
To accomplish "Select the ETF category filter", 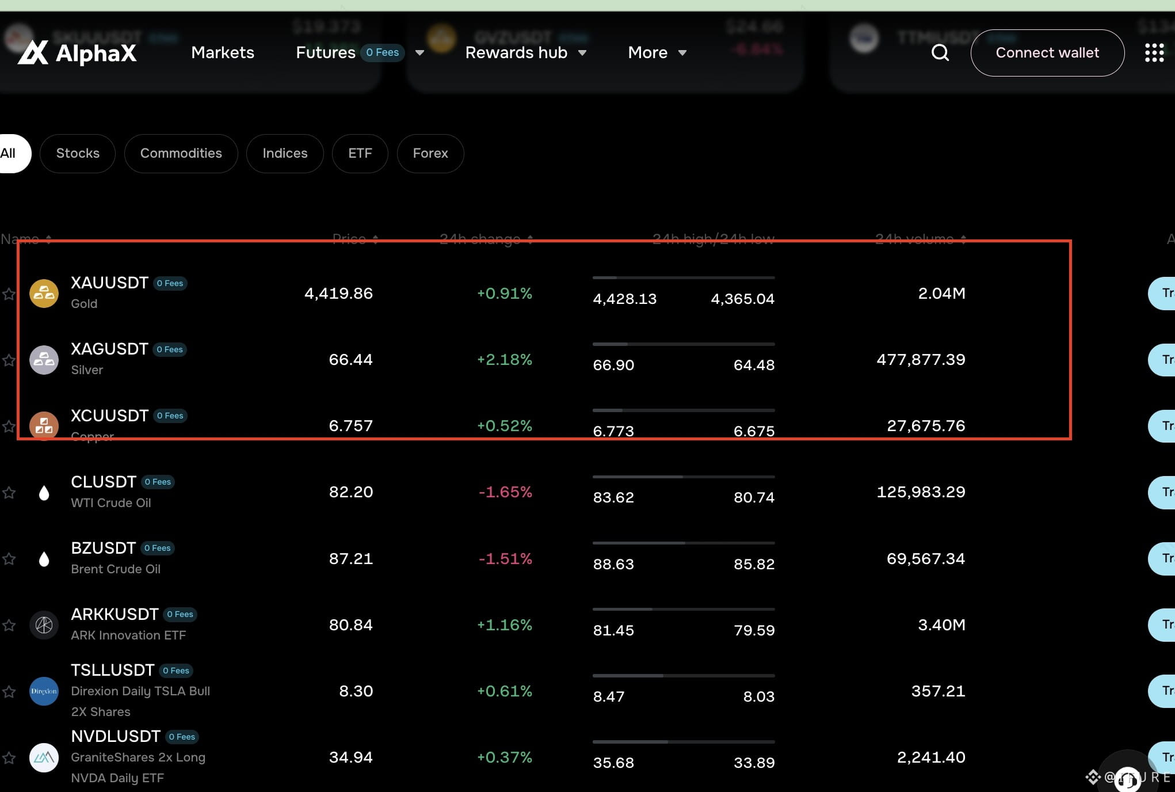I will click(360, 154).
